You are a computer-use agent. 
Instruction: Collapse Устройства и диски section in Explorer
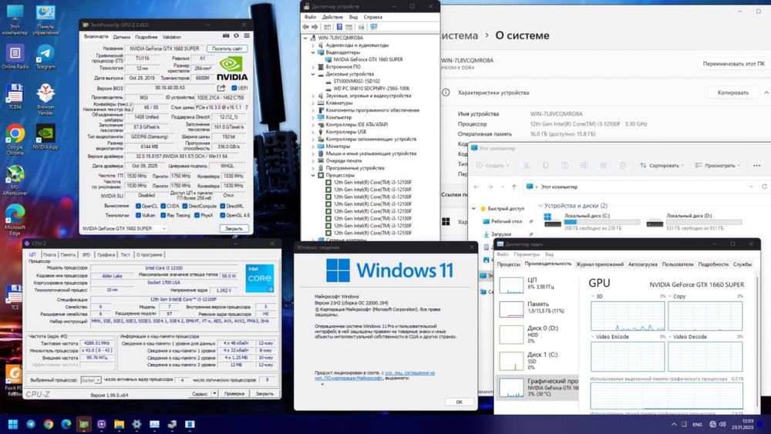(x=541, y=206)
